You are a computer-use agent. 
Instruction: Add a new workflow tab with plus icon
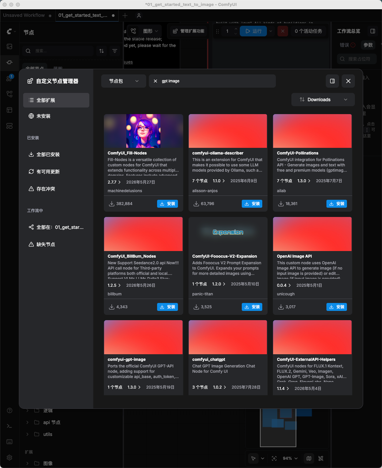125,16
